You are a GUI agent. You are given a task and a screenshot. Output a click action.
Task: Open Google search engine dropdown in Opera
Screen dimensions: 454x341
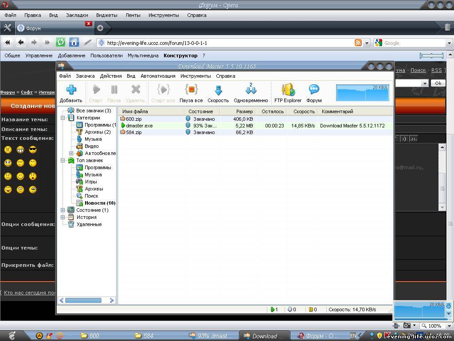pyautogui.click(x=449, y=43)
